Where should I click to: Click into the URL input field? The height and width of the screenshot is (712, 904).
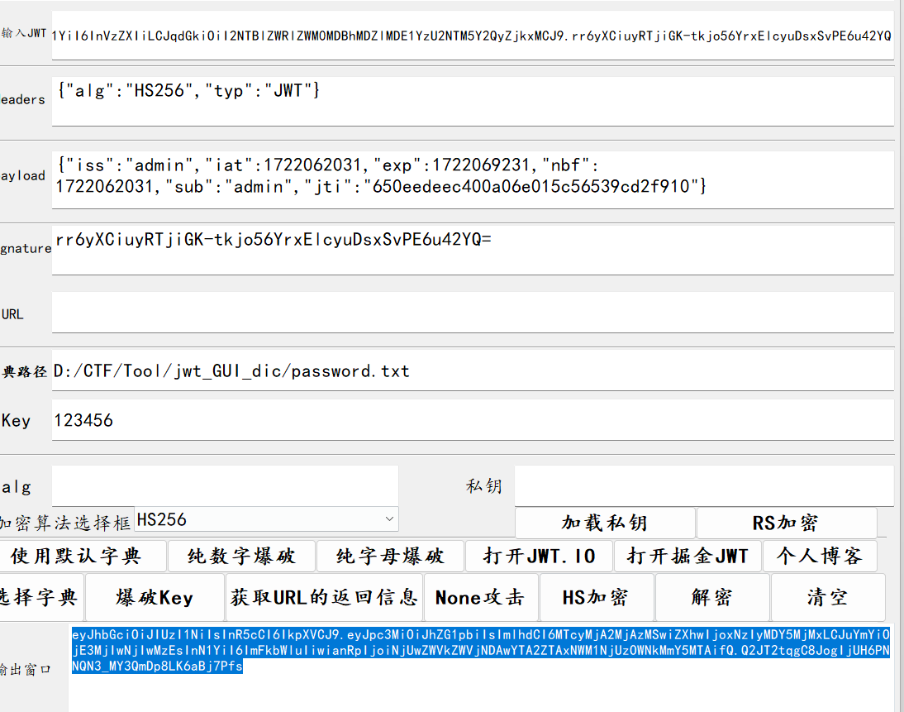[x=472, y=313]
